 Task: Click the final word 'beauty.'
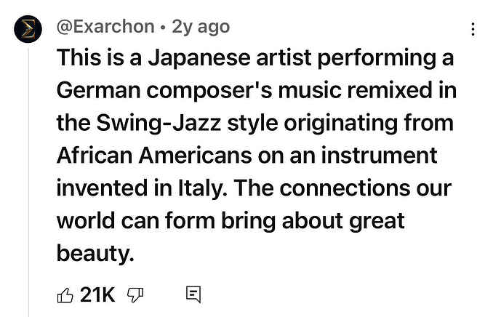[95, 254]
